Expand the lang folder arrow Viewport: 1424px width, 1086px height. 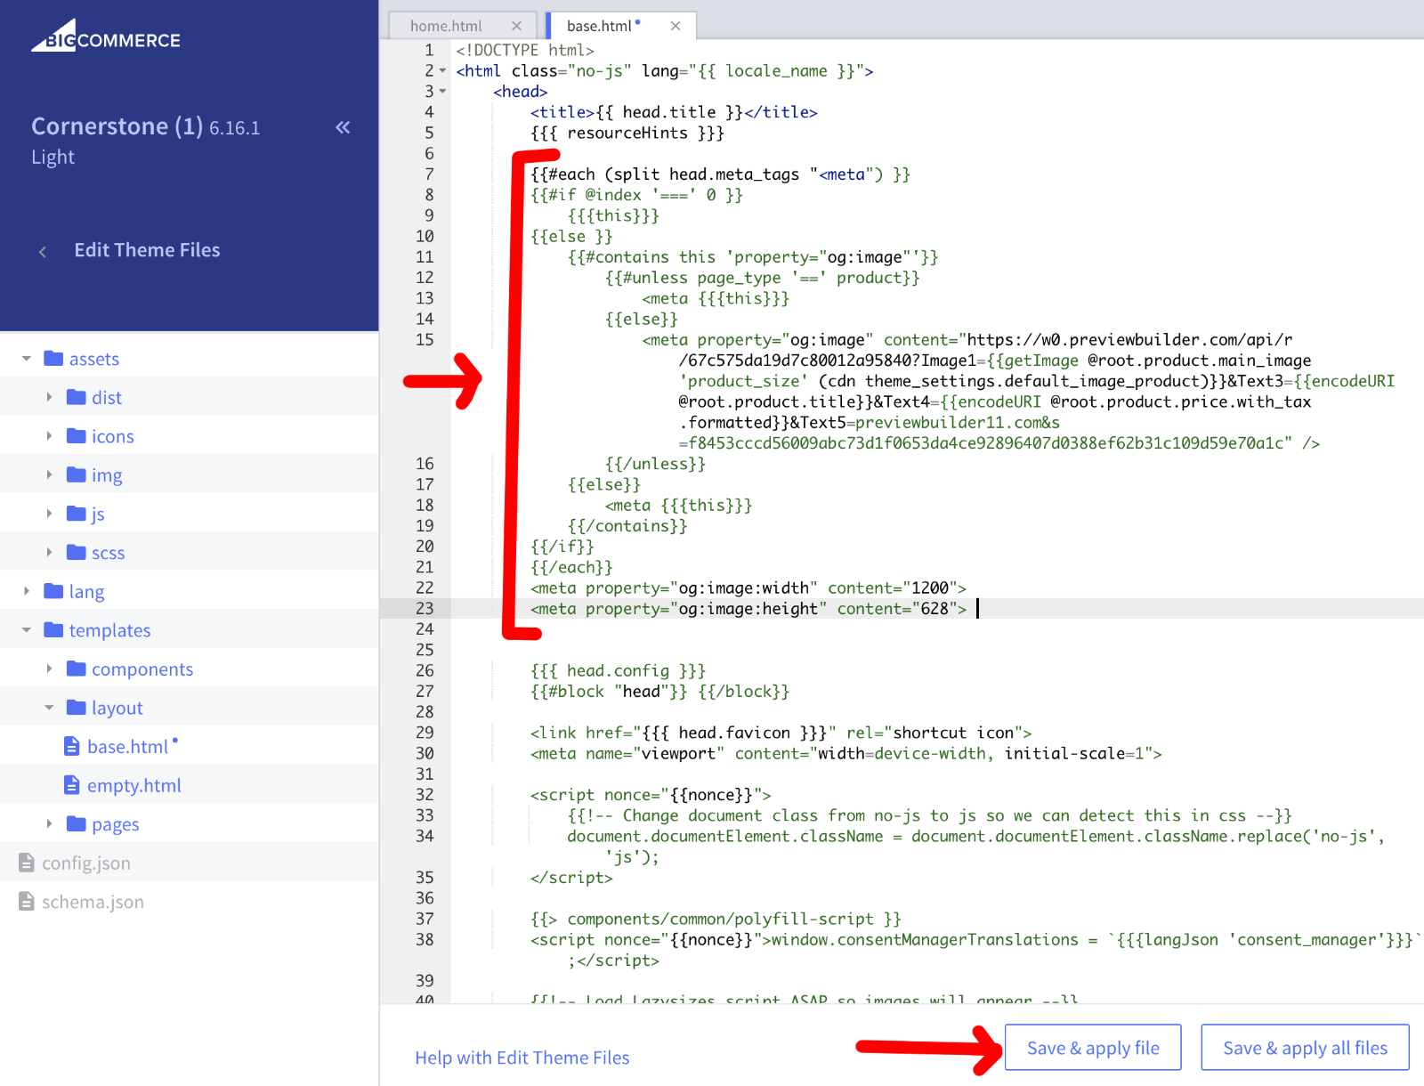coord(27,591)
